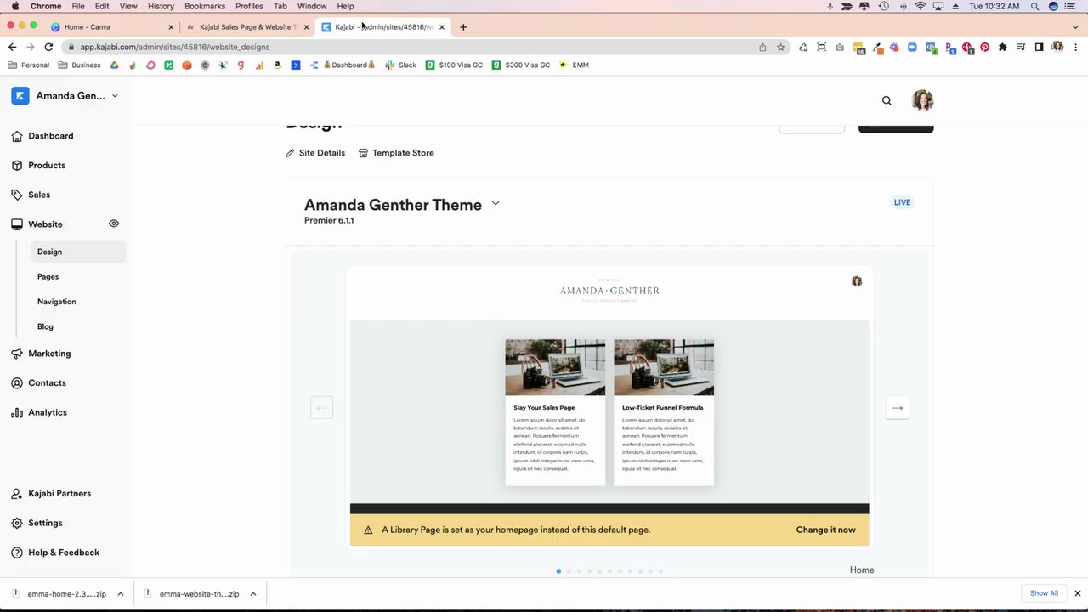This screenshot has height=612, width=1088.
Task: Bookmark this page with the star icon
Action: 780,48
